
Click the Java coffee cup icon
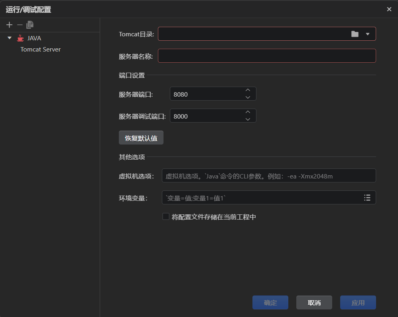[20, 38]
